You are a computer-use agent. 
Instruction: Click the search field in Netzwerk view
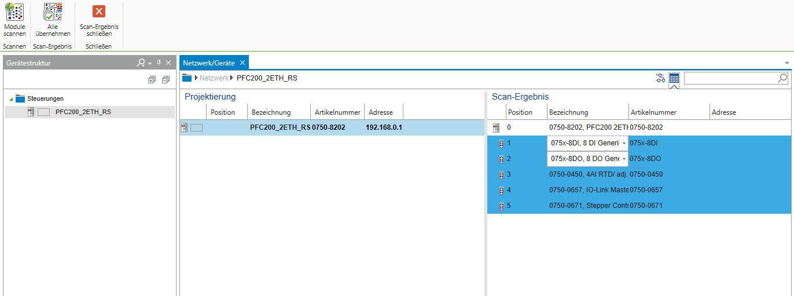(730, 78)
